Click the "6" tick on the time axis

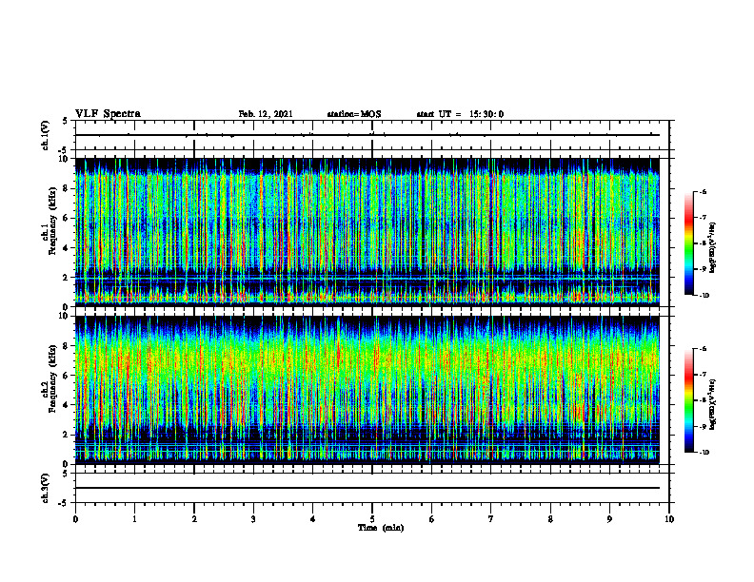(x=432, y=519)
